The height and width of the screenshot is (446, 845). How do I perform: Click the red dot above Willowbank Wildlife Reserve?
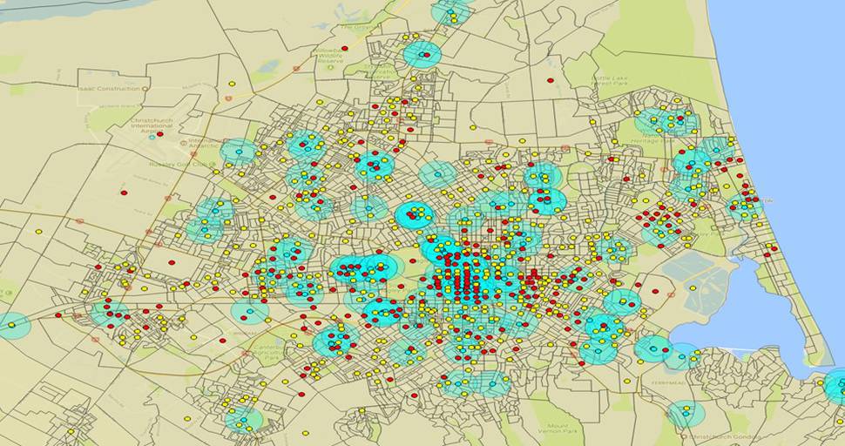click(344, 48)
